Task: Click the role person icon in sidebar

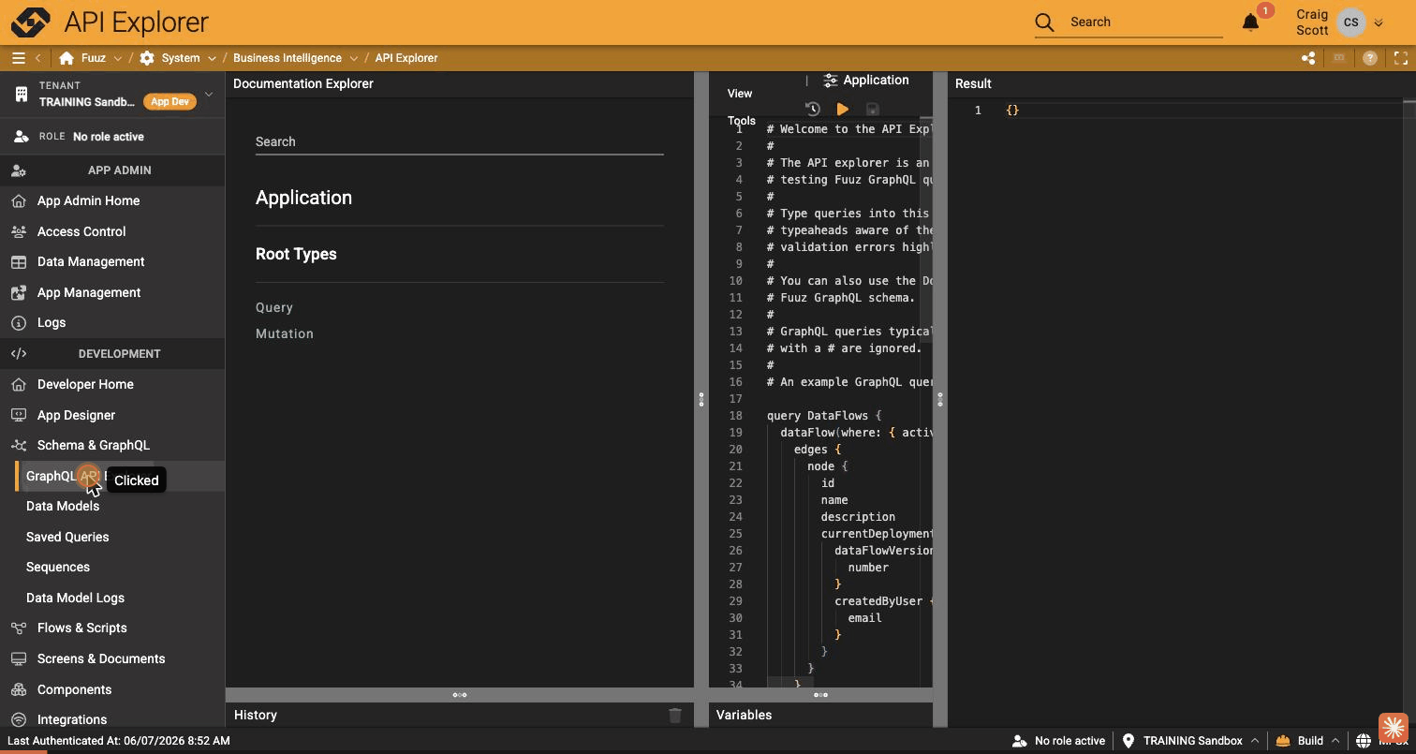Action: tap(21, 137)
